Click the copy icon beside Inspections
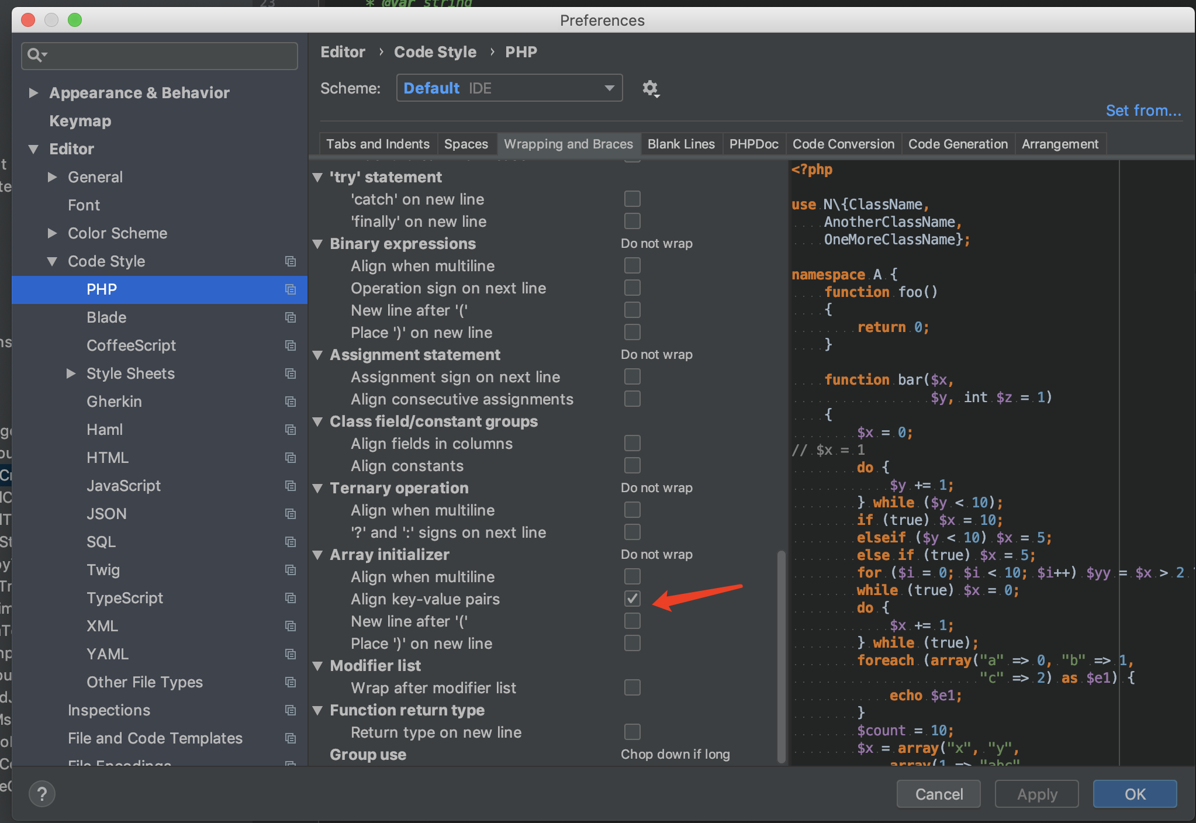 click(x=291, y=710)
